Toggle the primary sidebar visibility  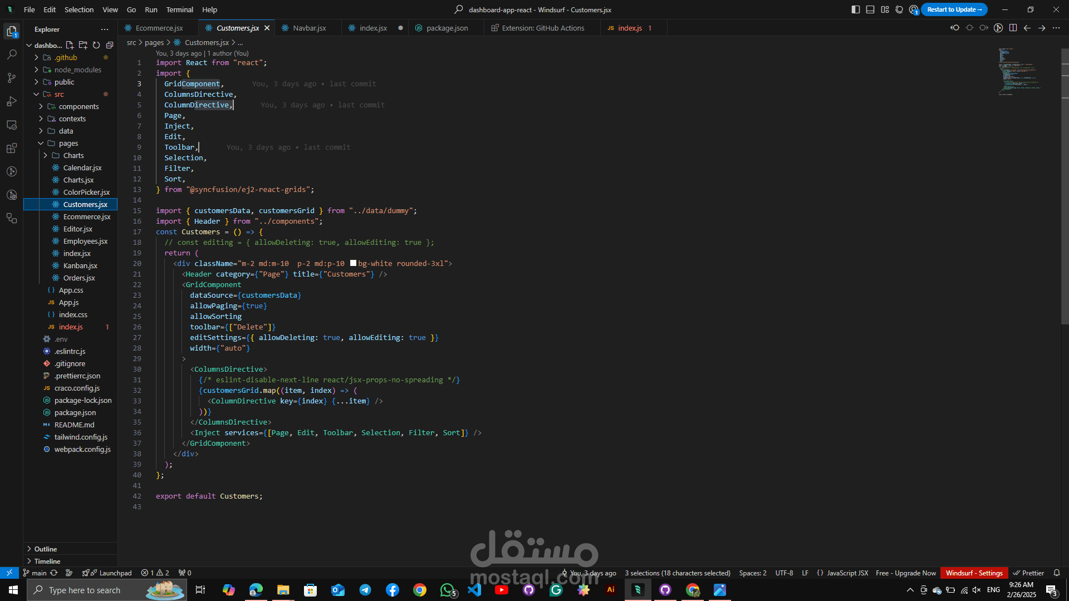coord(856,9)
